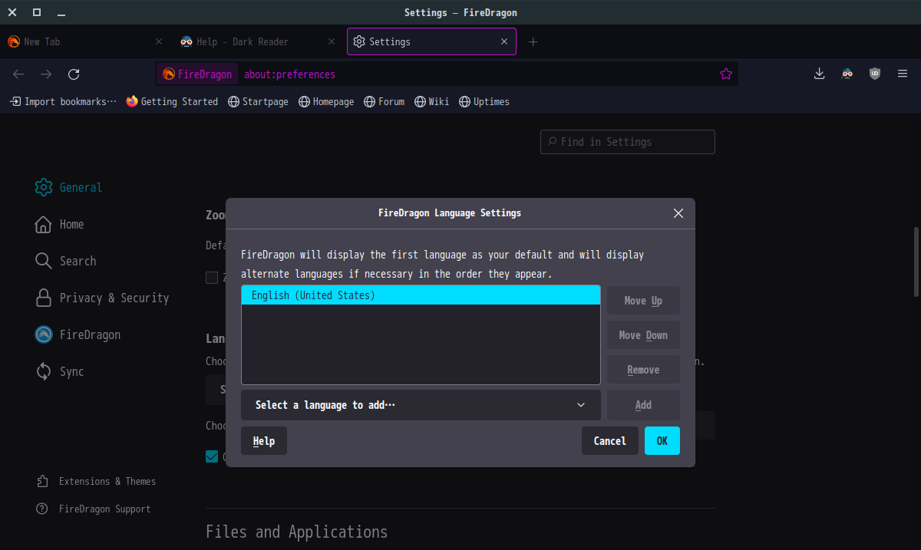Expand Select a language to add dropdown
921x550 pixels.
(421, 405)
